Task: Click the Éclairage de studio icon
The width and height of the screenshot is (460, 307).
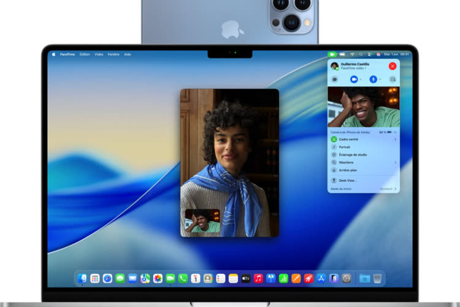Action: coord(334,155)
